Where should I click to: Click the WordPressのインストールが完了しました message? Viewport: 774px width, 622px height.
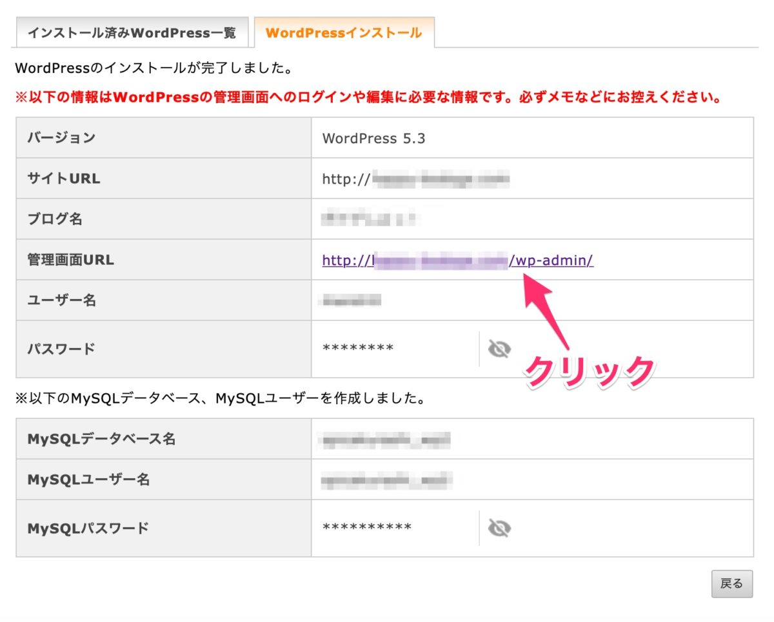154,68
